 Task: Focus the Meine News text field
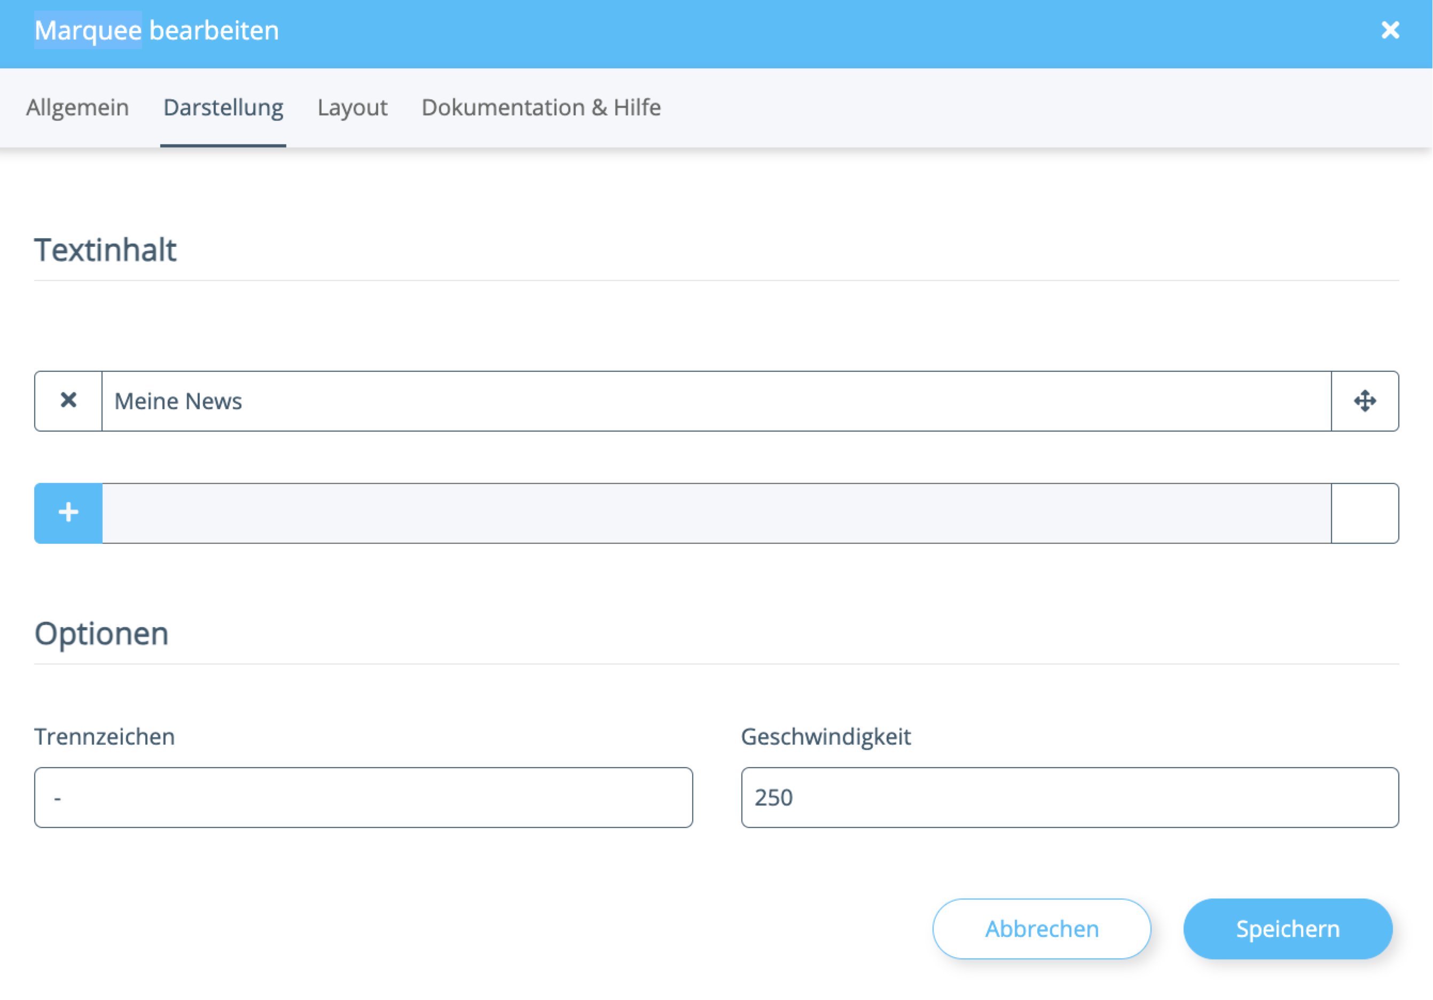pyautogui.click(x=716, y=401)
